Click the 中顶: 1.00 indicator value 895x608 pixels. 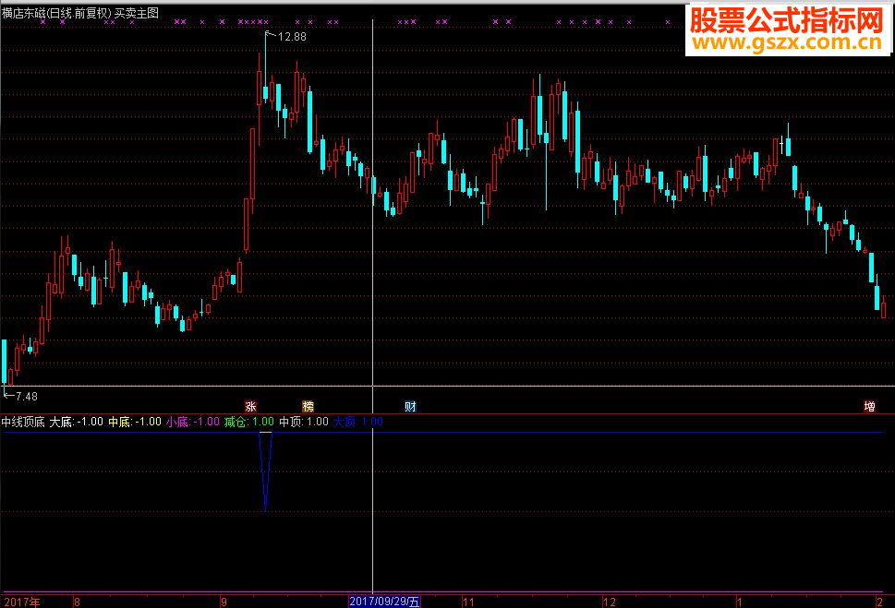304,422
